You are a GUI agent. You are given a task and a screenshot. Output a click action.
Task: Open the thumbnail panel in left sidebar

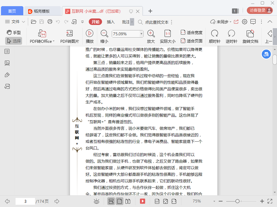[x=7, y=63]
